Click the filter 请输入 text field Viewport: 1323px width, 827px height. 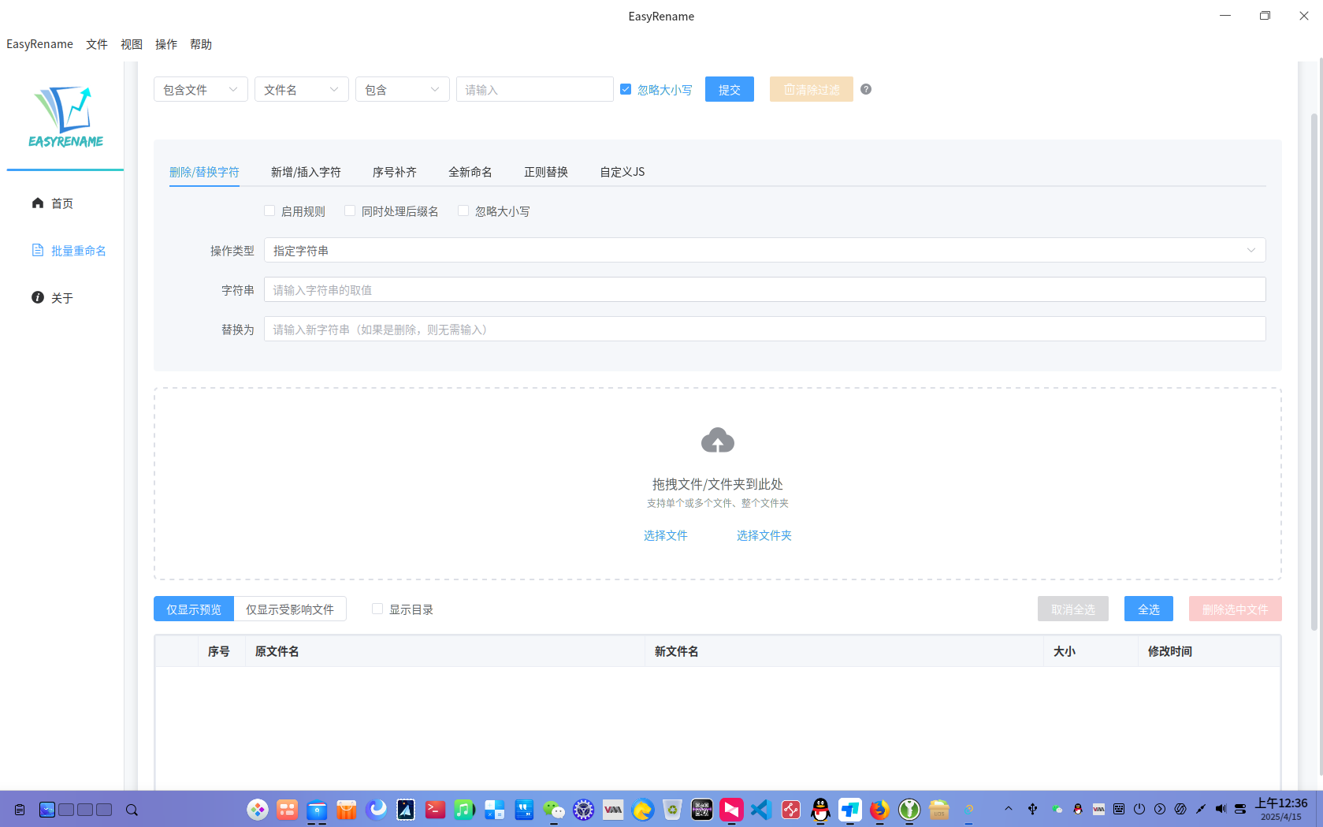(535, 89)
